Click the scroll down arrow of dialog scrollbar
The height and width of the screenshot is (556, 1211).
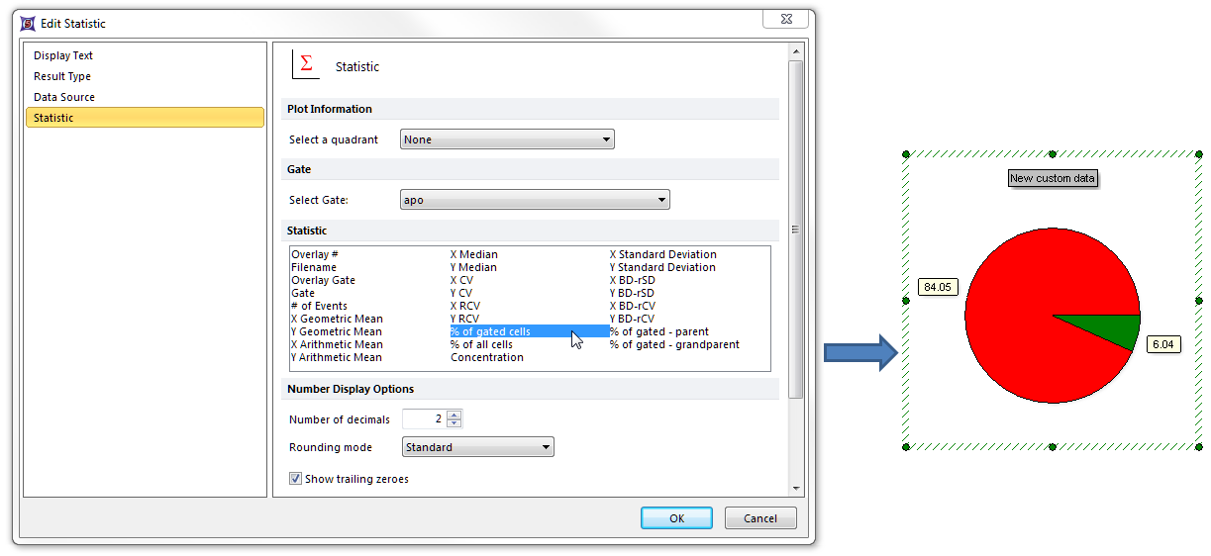point(795,488)
